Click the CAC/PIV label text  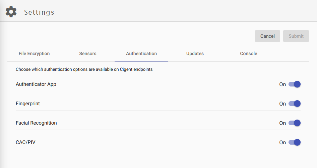(25, 142)
